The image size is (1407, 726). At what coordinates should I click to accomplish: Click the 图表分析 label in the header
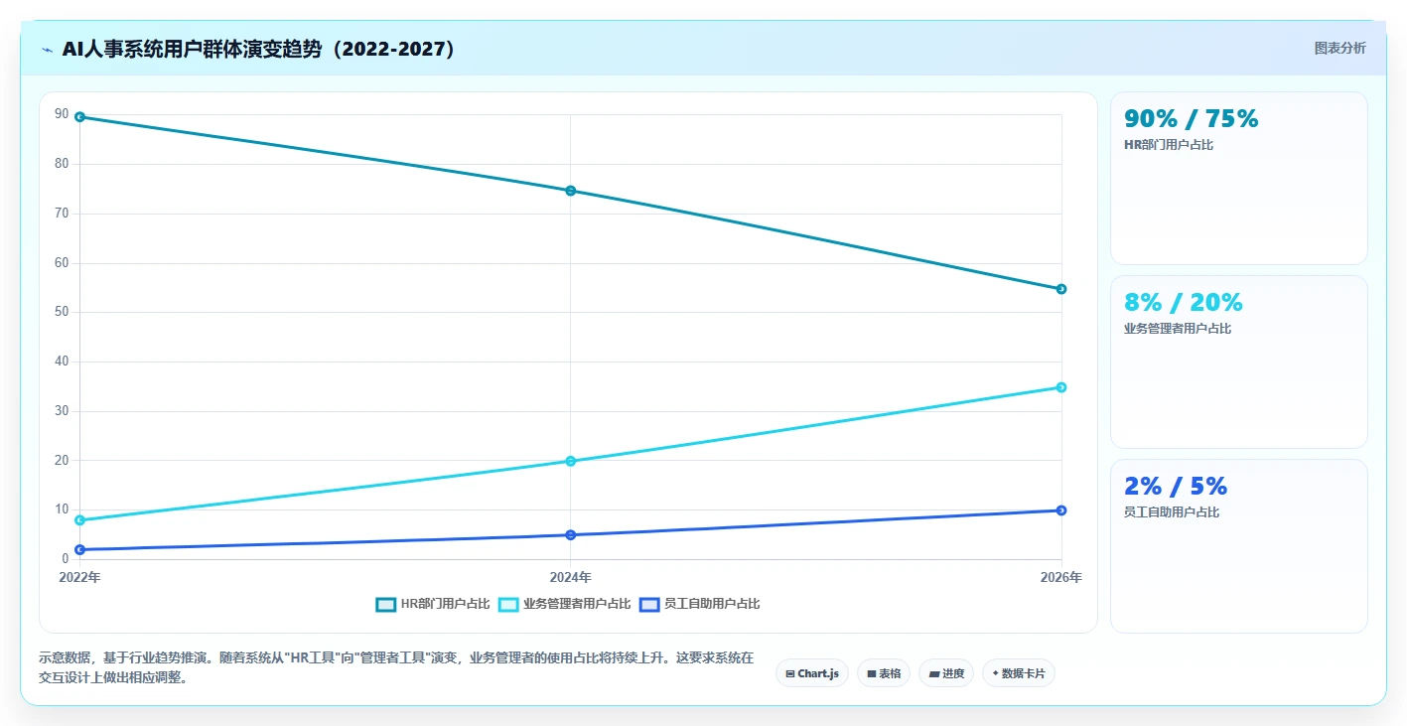coord(1339,48)
